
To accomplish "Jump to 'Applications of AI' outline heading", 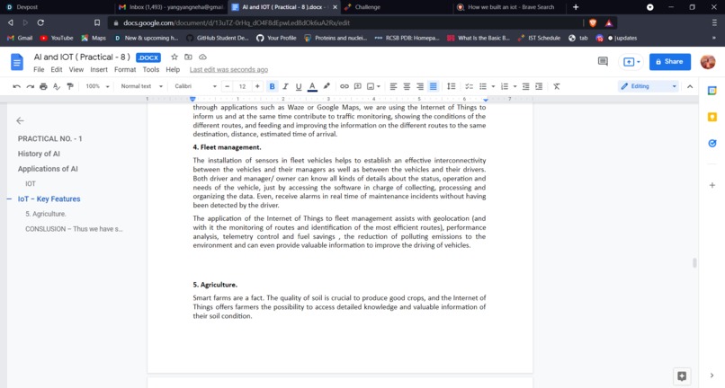I will pos(48,169).
